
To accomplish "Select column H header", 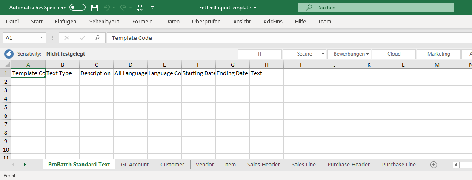I will tap(266, 65).
